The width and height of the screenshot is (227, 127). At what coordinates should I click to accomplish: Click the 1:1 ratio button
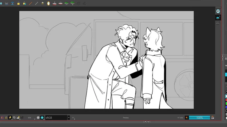pos(73,118)
